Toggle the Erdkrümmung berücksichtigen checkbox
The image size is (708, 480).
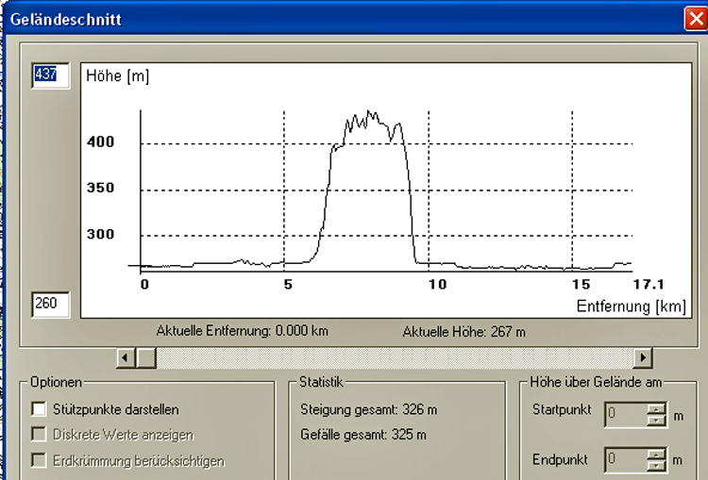40,460
